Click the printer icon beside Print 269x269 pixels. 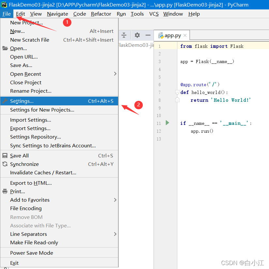point(5,191)
